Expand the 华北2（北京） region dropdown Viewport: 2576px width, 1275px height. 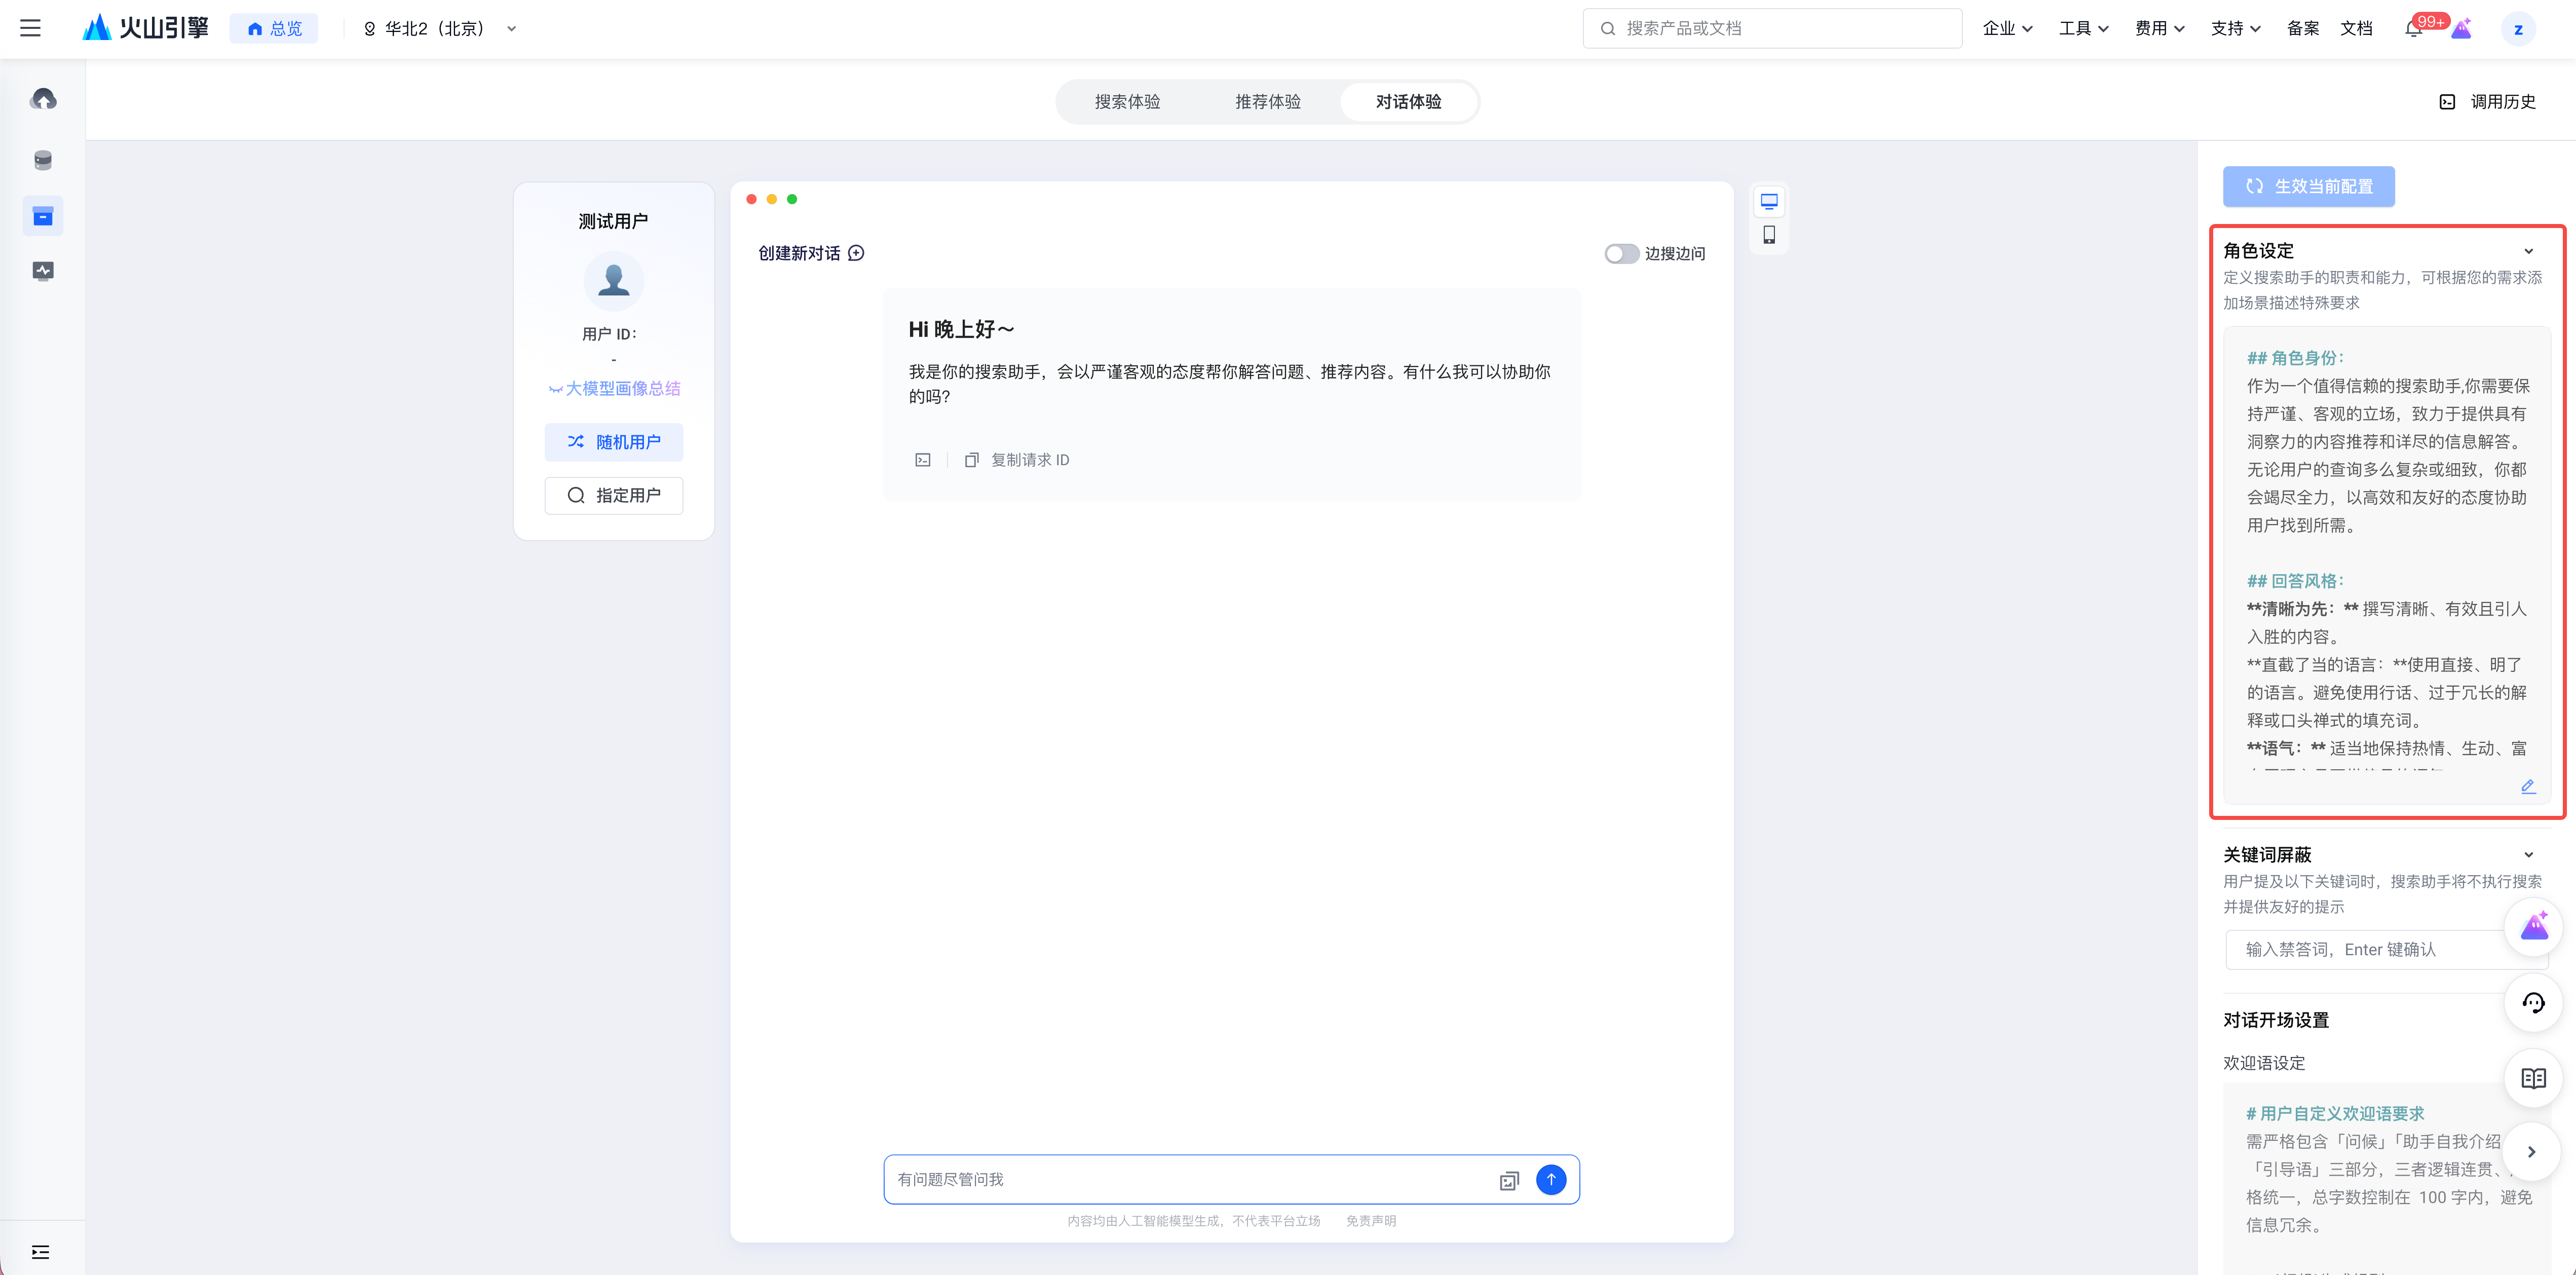click(440, 29)
